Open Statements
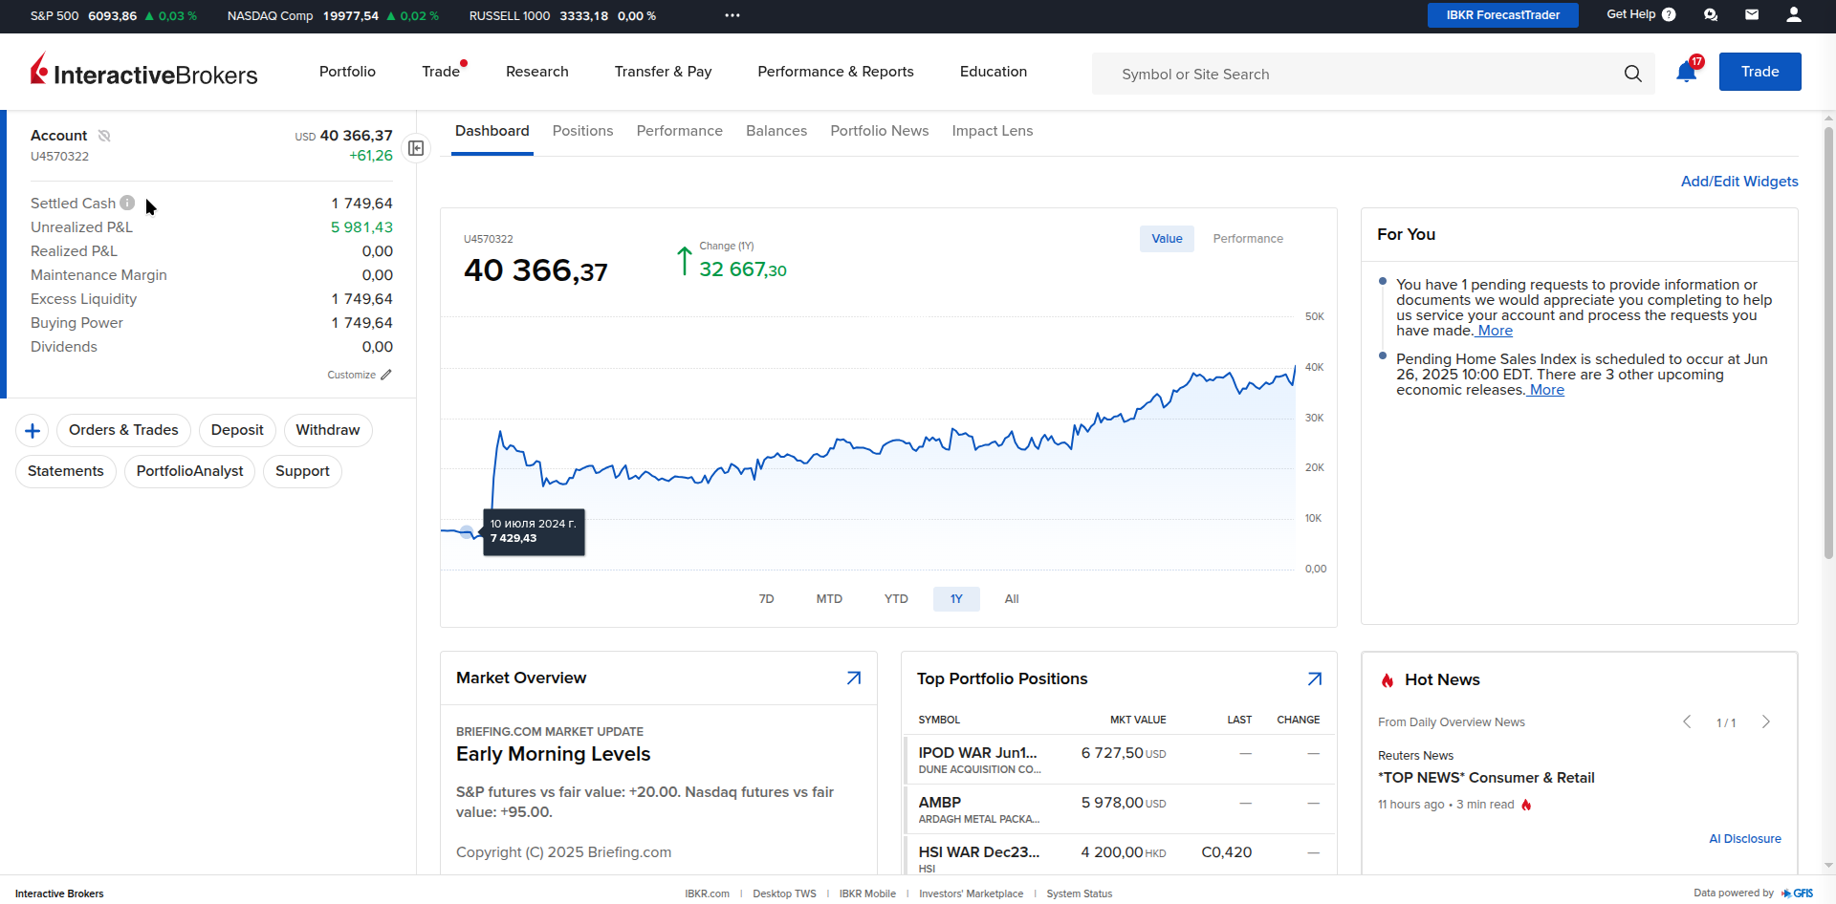 pyautogui.click(x=66, y=471)
